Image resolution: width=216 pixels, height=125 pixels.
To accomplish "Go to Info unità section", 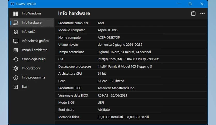I will click(32, 32).
